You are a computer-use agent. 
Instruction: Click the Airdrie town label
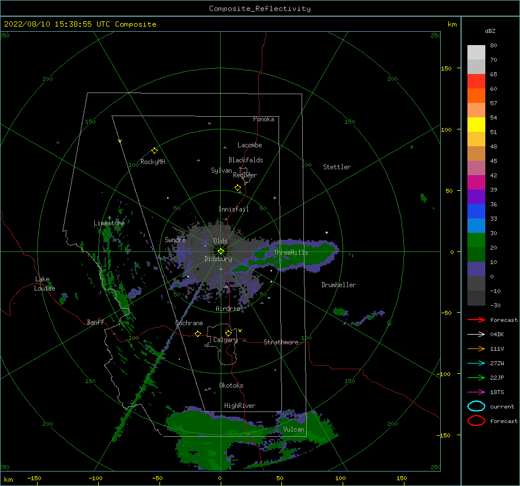[228, 309]
